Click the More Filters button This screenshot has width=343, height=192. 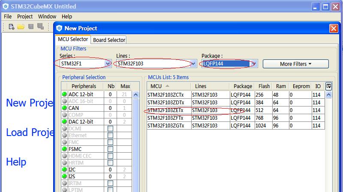tap(295, 64)
